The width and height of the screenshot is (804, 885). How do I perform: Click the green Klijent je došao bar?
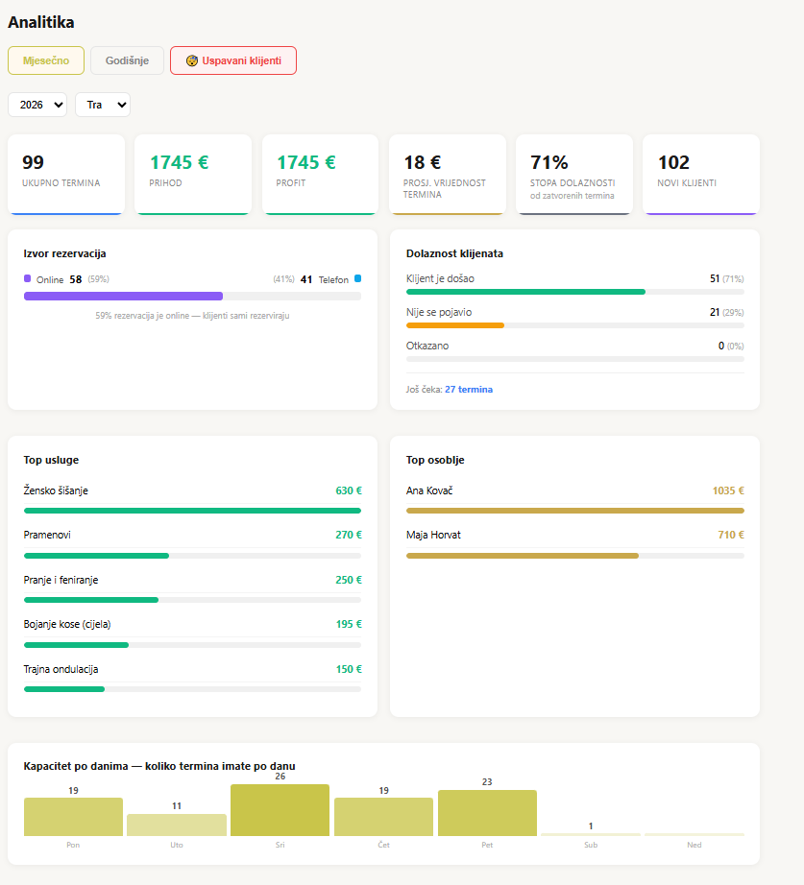coord(525,292)
